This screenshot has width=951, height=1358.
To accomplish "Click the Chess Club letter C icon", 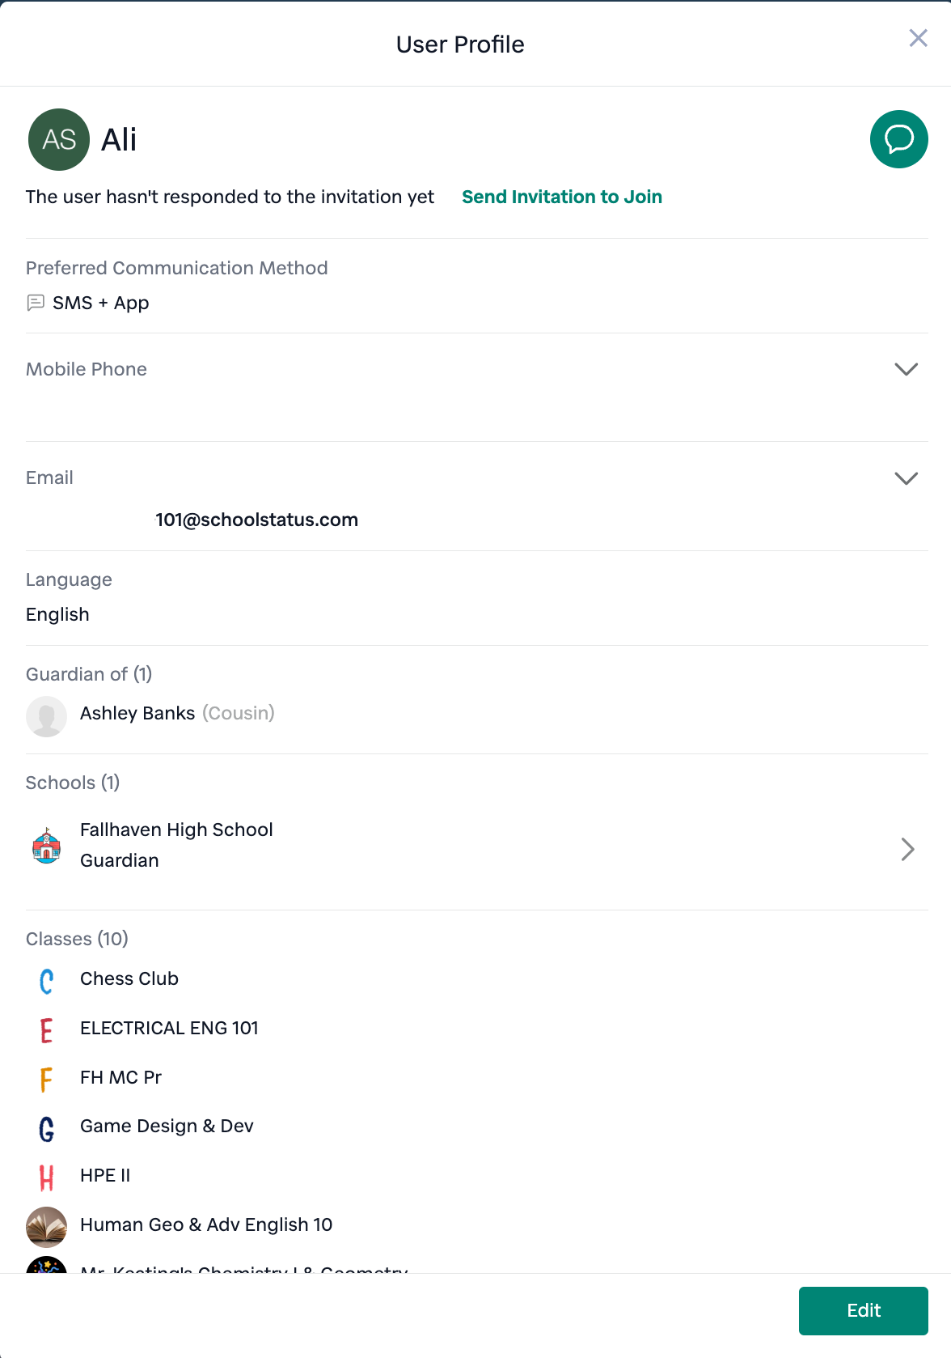I will pos(46,981).
